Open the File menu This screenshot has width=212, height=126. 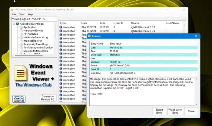14,14
